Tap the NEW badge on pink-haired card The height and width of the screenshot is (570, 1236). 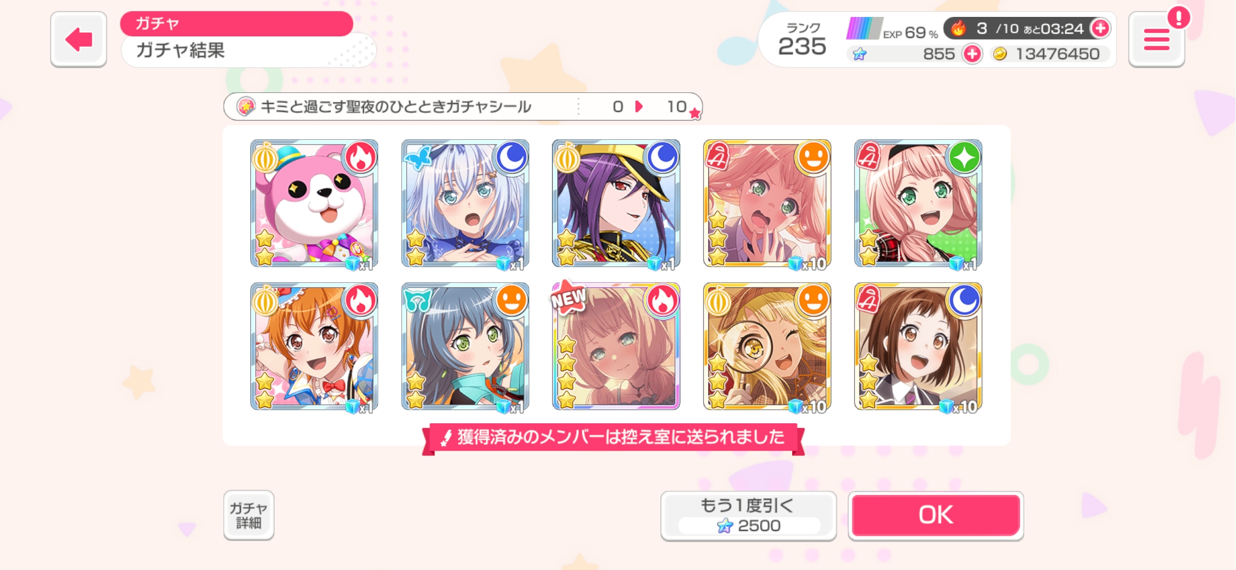(x=568, y=298)
